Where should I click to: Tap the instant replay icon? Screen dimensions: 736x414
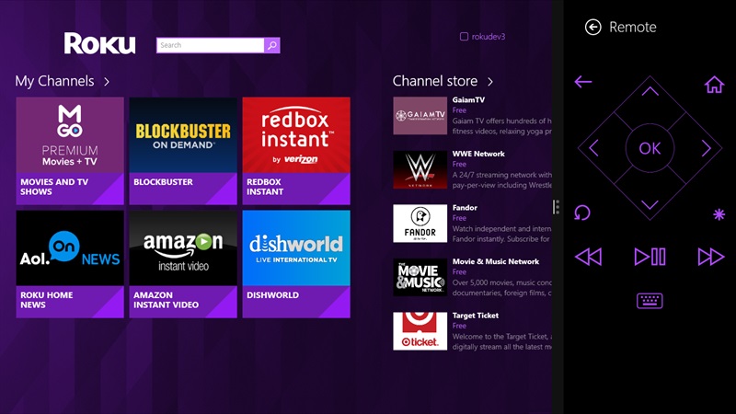click(x=582, y=213)
